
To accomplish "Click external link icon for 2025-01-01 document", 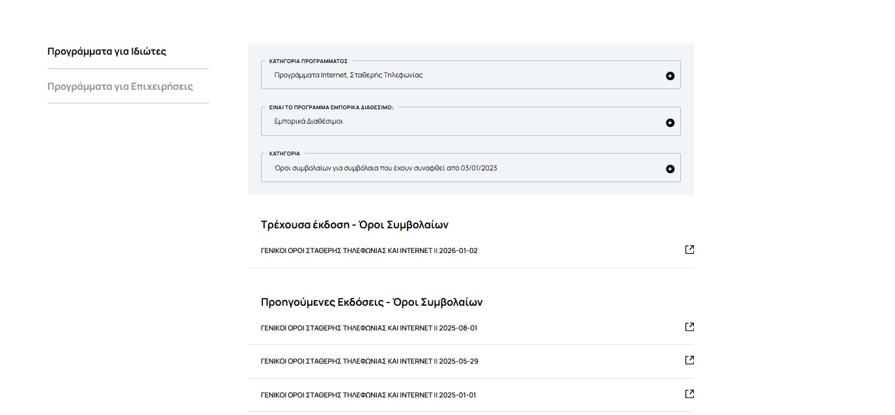I will pyautogui.click(x=689, y=394).
